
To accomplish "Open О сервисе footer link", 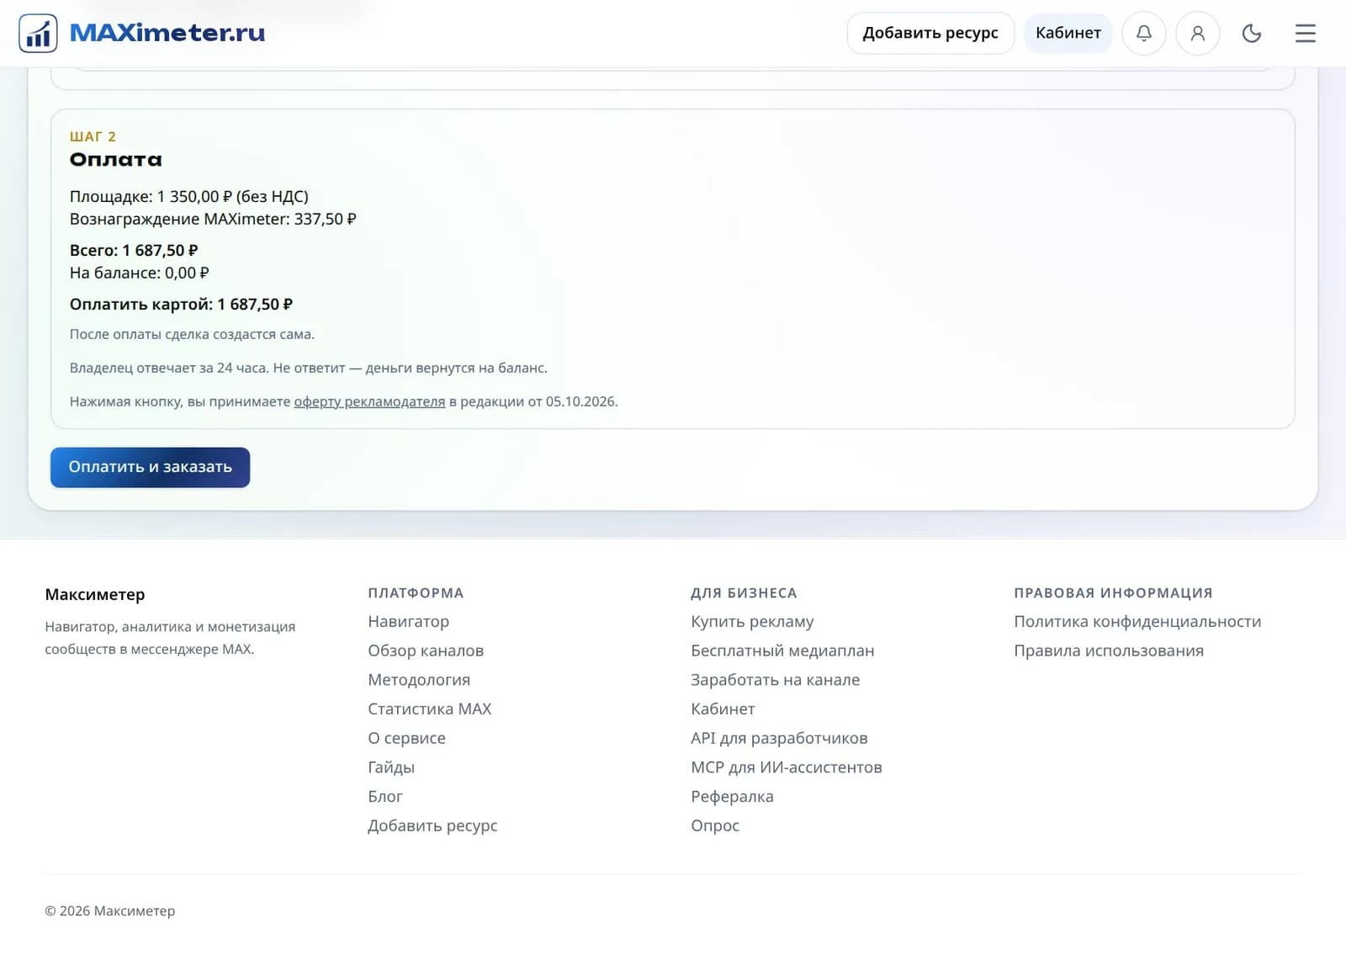I will 406,739.
